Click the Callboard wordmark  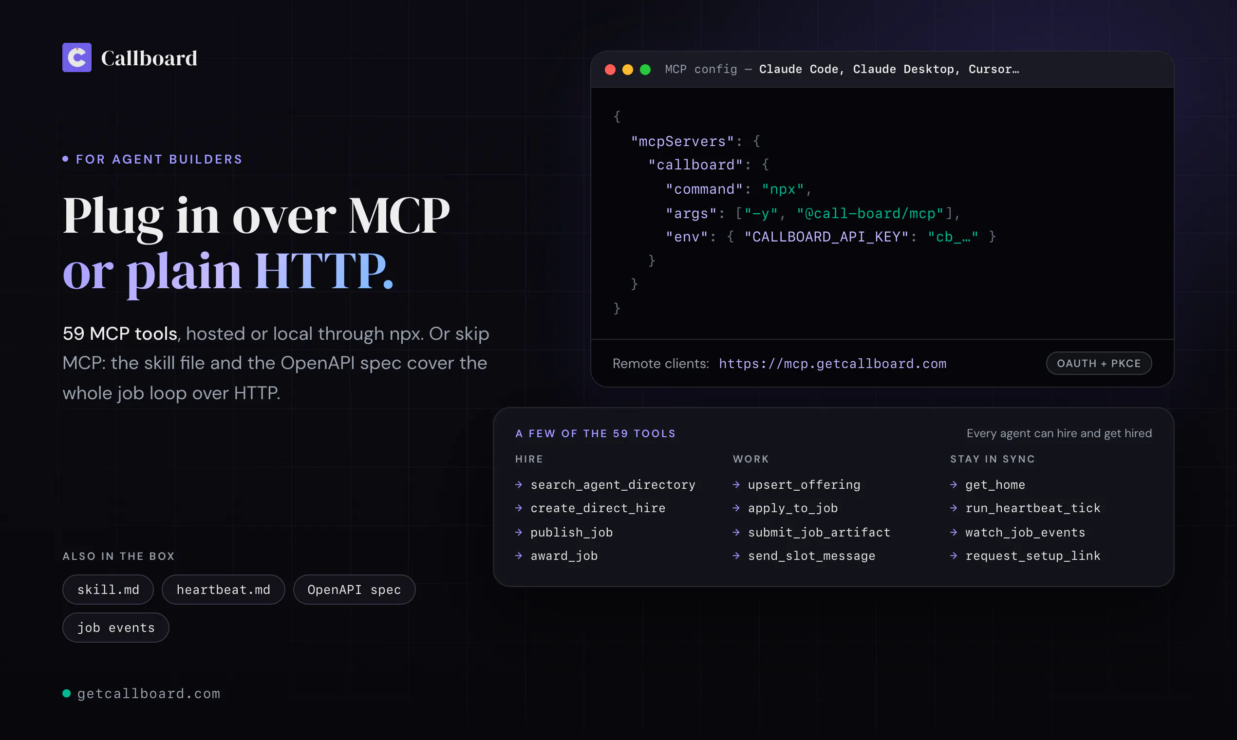pyautogui.click(x=149, y=58)
